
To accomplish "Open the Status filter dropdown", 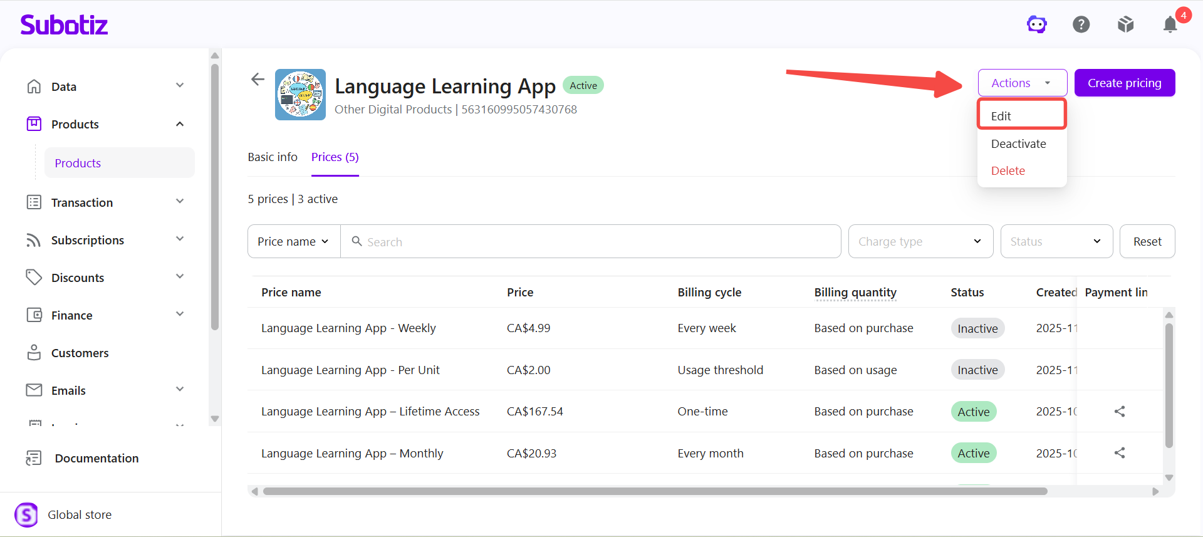I will coord(1056,241).
